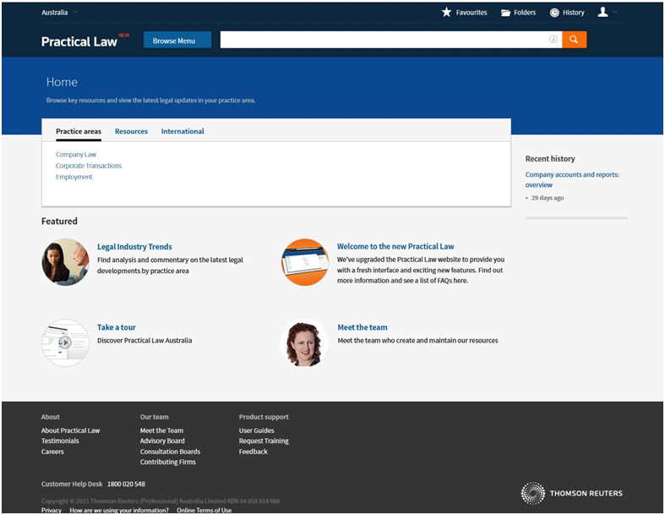Image resolution: width=665 pixels, height=515 pixels.
Task: Open How are we using your information
Action: [119, 510]
